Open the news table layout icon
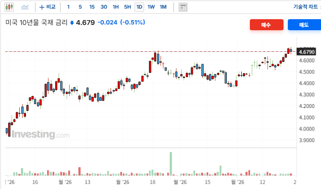This screenshot has height=189, width=321. 183,7
